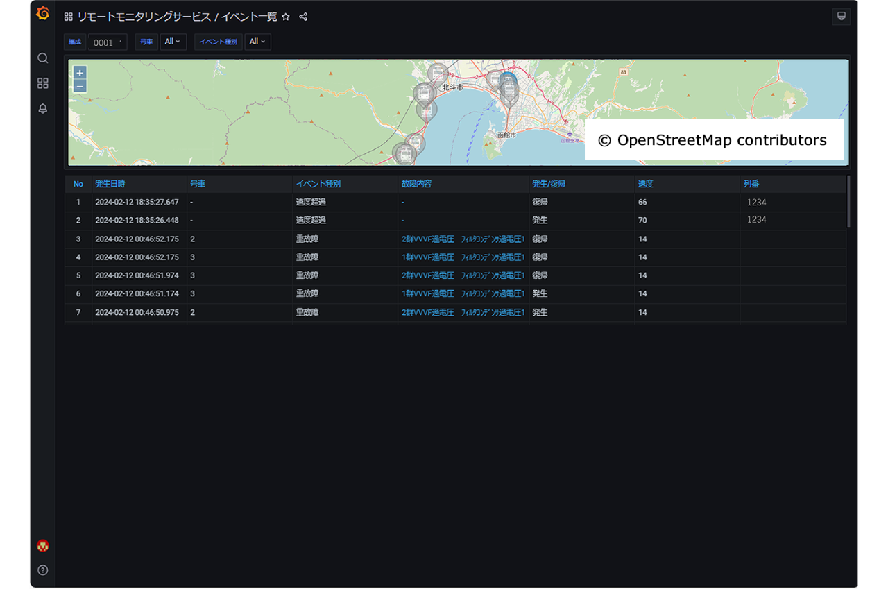Viewport: 888px width, 589px height.
Task: Click speed value 14 in row No 5
Action: [x=642, y=275]
